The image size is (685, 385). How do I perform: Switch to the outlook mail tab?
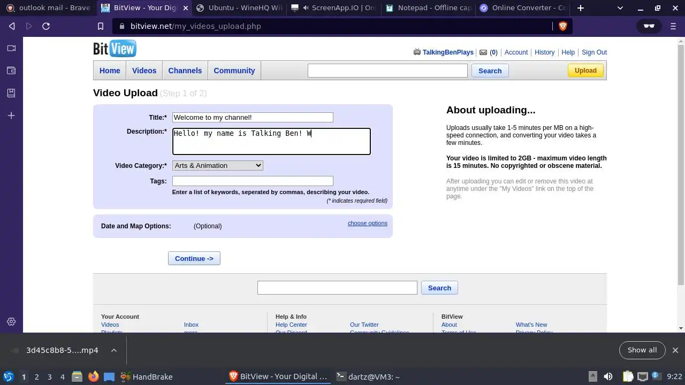click(x=49, y=8)
